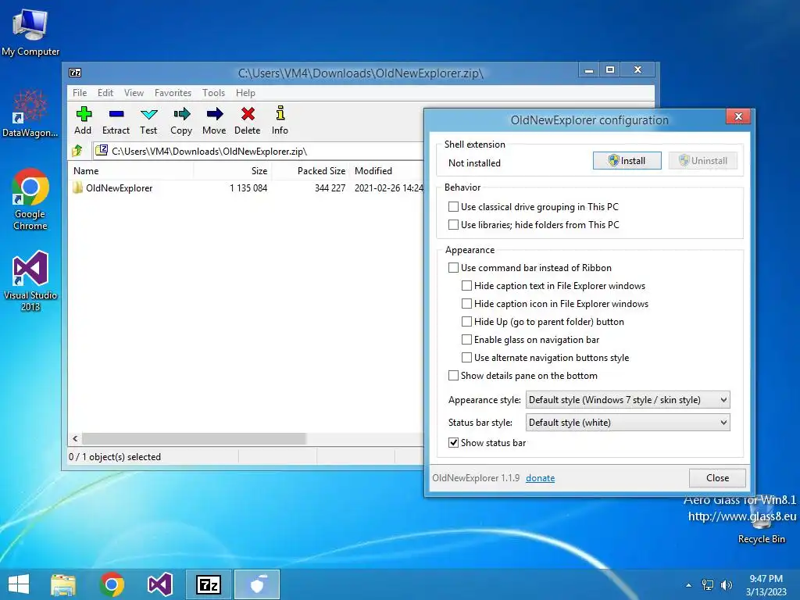Open Visual Studio from the taskbar
The image size is (800, 600).
pos(160,584)
